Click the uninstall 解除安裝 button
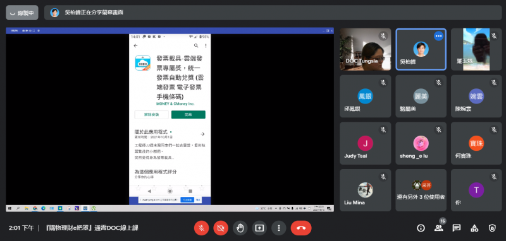 pos(152,115)
